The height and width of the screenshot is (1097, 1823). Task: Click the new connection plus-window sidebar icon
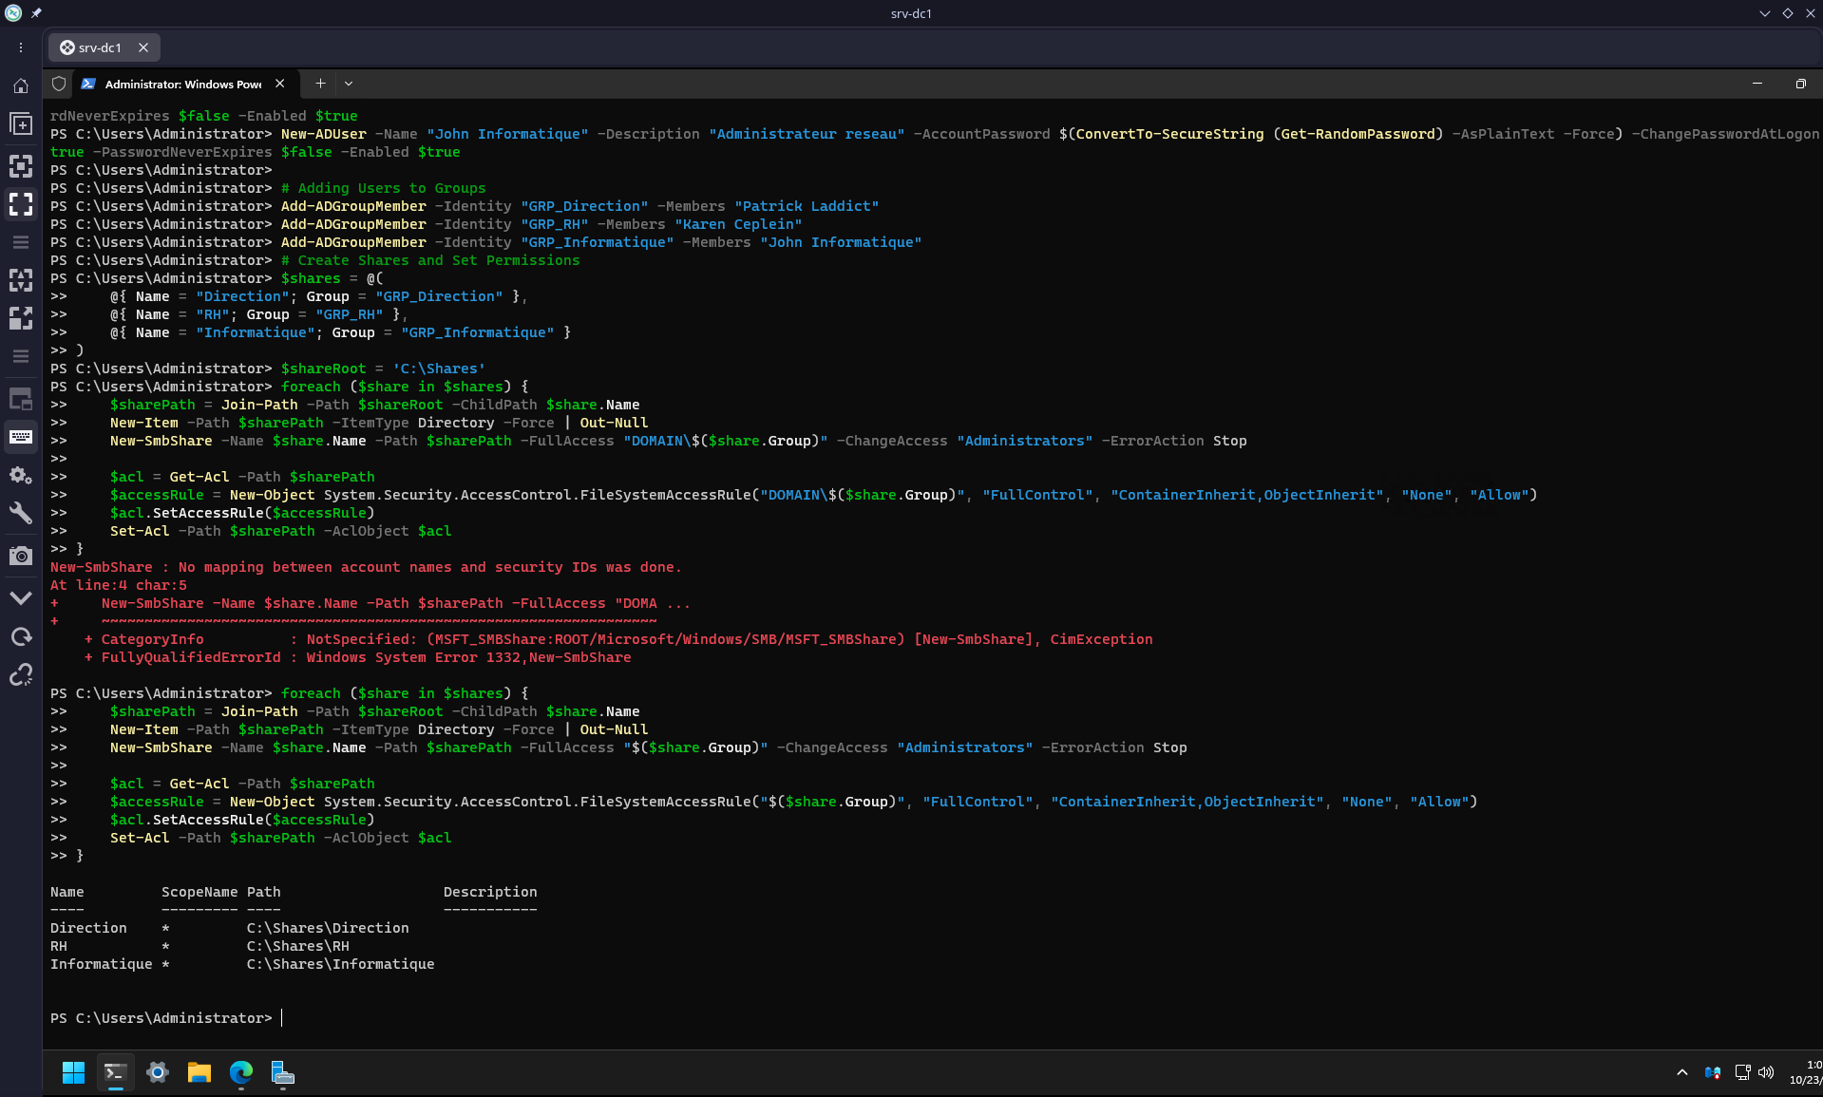click(21, 124)
